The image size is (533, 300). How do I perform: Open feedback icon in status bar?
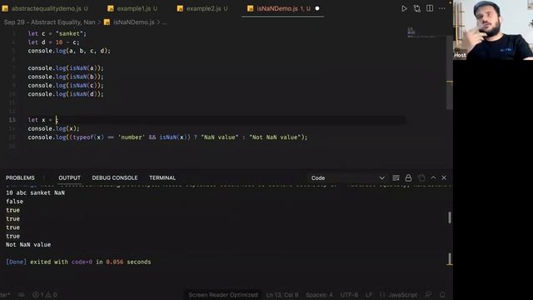[429, 294]
